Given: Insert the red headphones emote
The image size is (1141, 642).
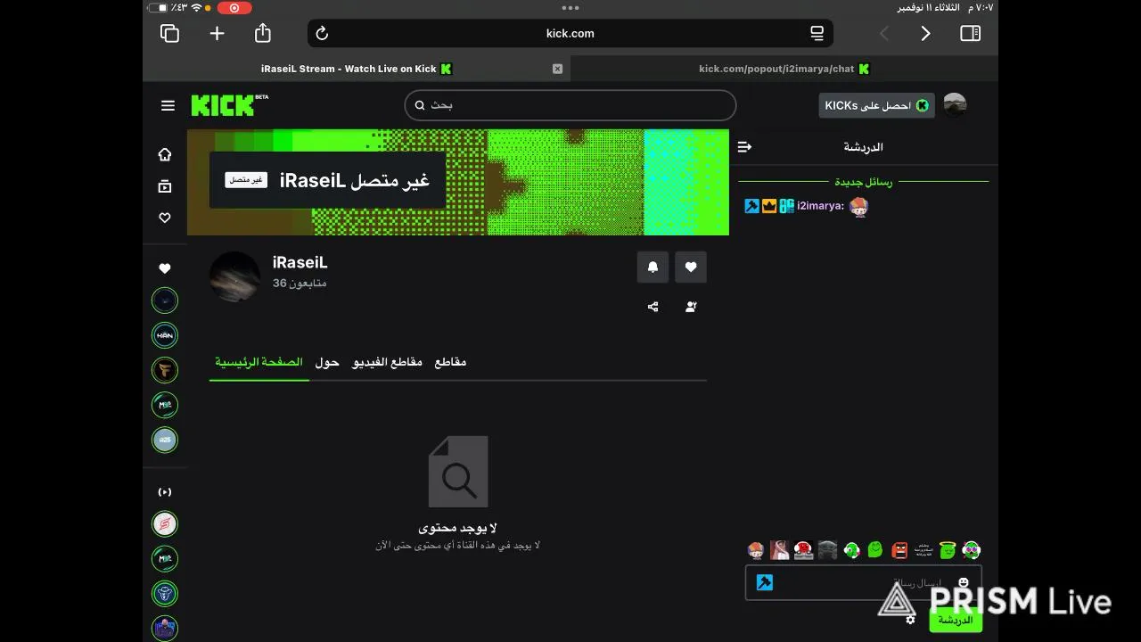Looking at the screenshot, I should pyautogui.click(x=803, y=550).
